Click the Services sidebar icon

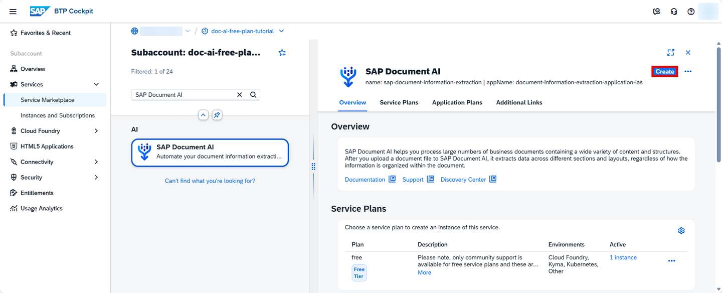click(x=14, y=84)
